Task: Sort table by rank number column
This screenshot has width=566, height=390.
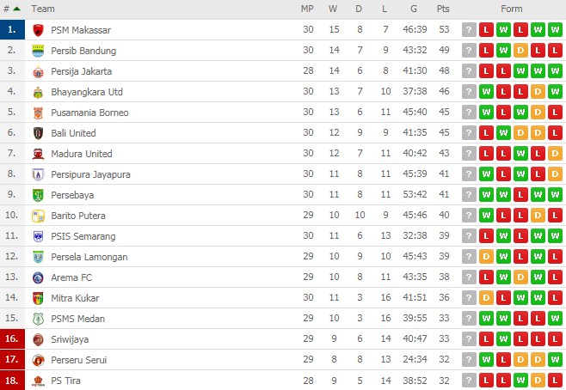Action: pyautogui.click(x=11, y=9)
